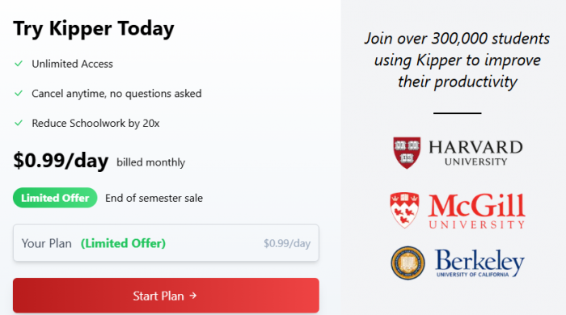Click the check mark beside Cancel anytime
Image resolution: width=566 pixels, height=315 pixels.
[19, 94]
